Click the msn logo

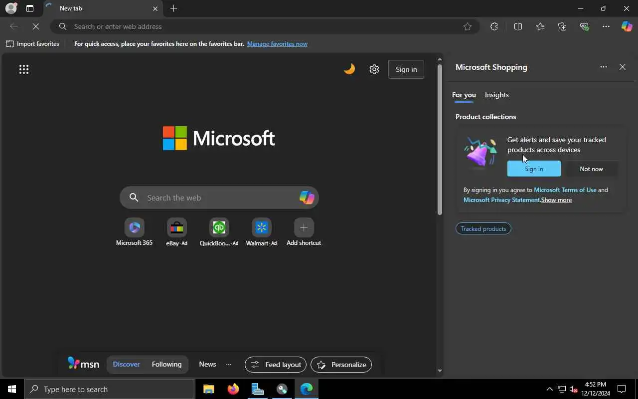(x=83, y=364)
